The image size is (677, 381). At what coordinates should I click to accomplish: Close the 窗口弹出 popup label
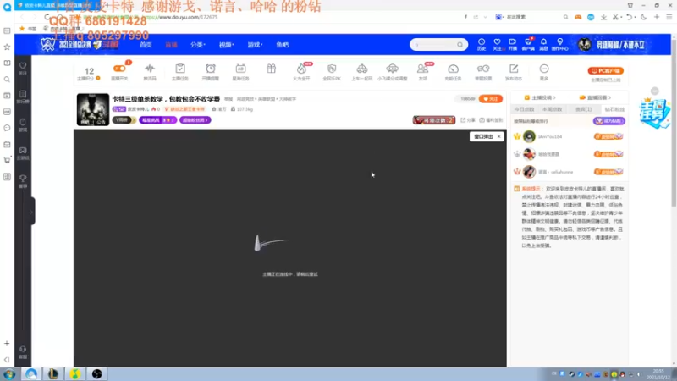coord(498,136)
